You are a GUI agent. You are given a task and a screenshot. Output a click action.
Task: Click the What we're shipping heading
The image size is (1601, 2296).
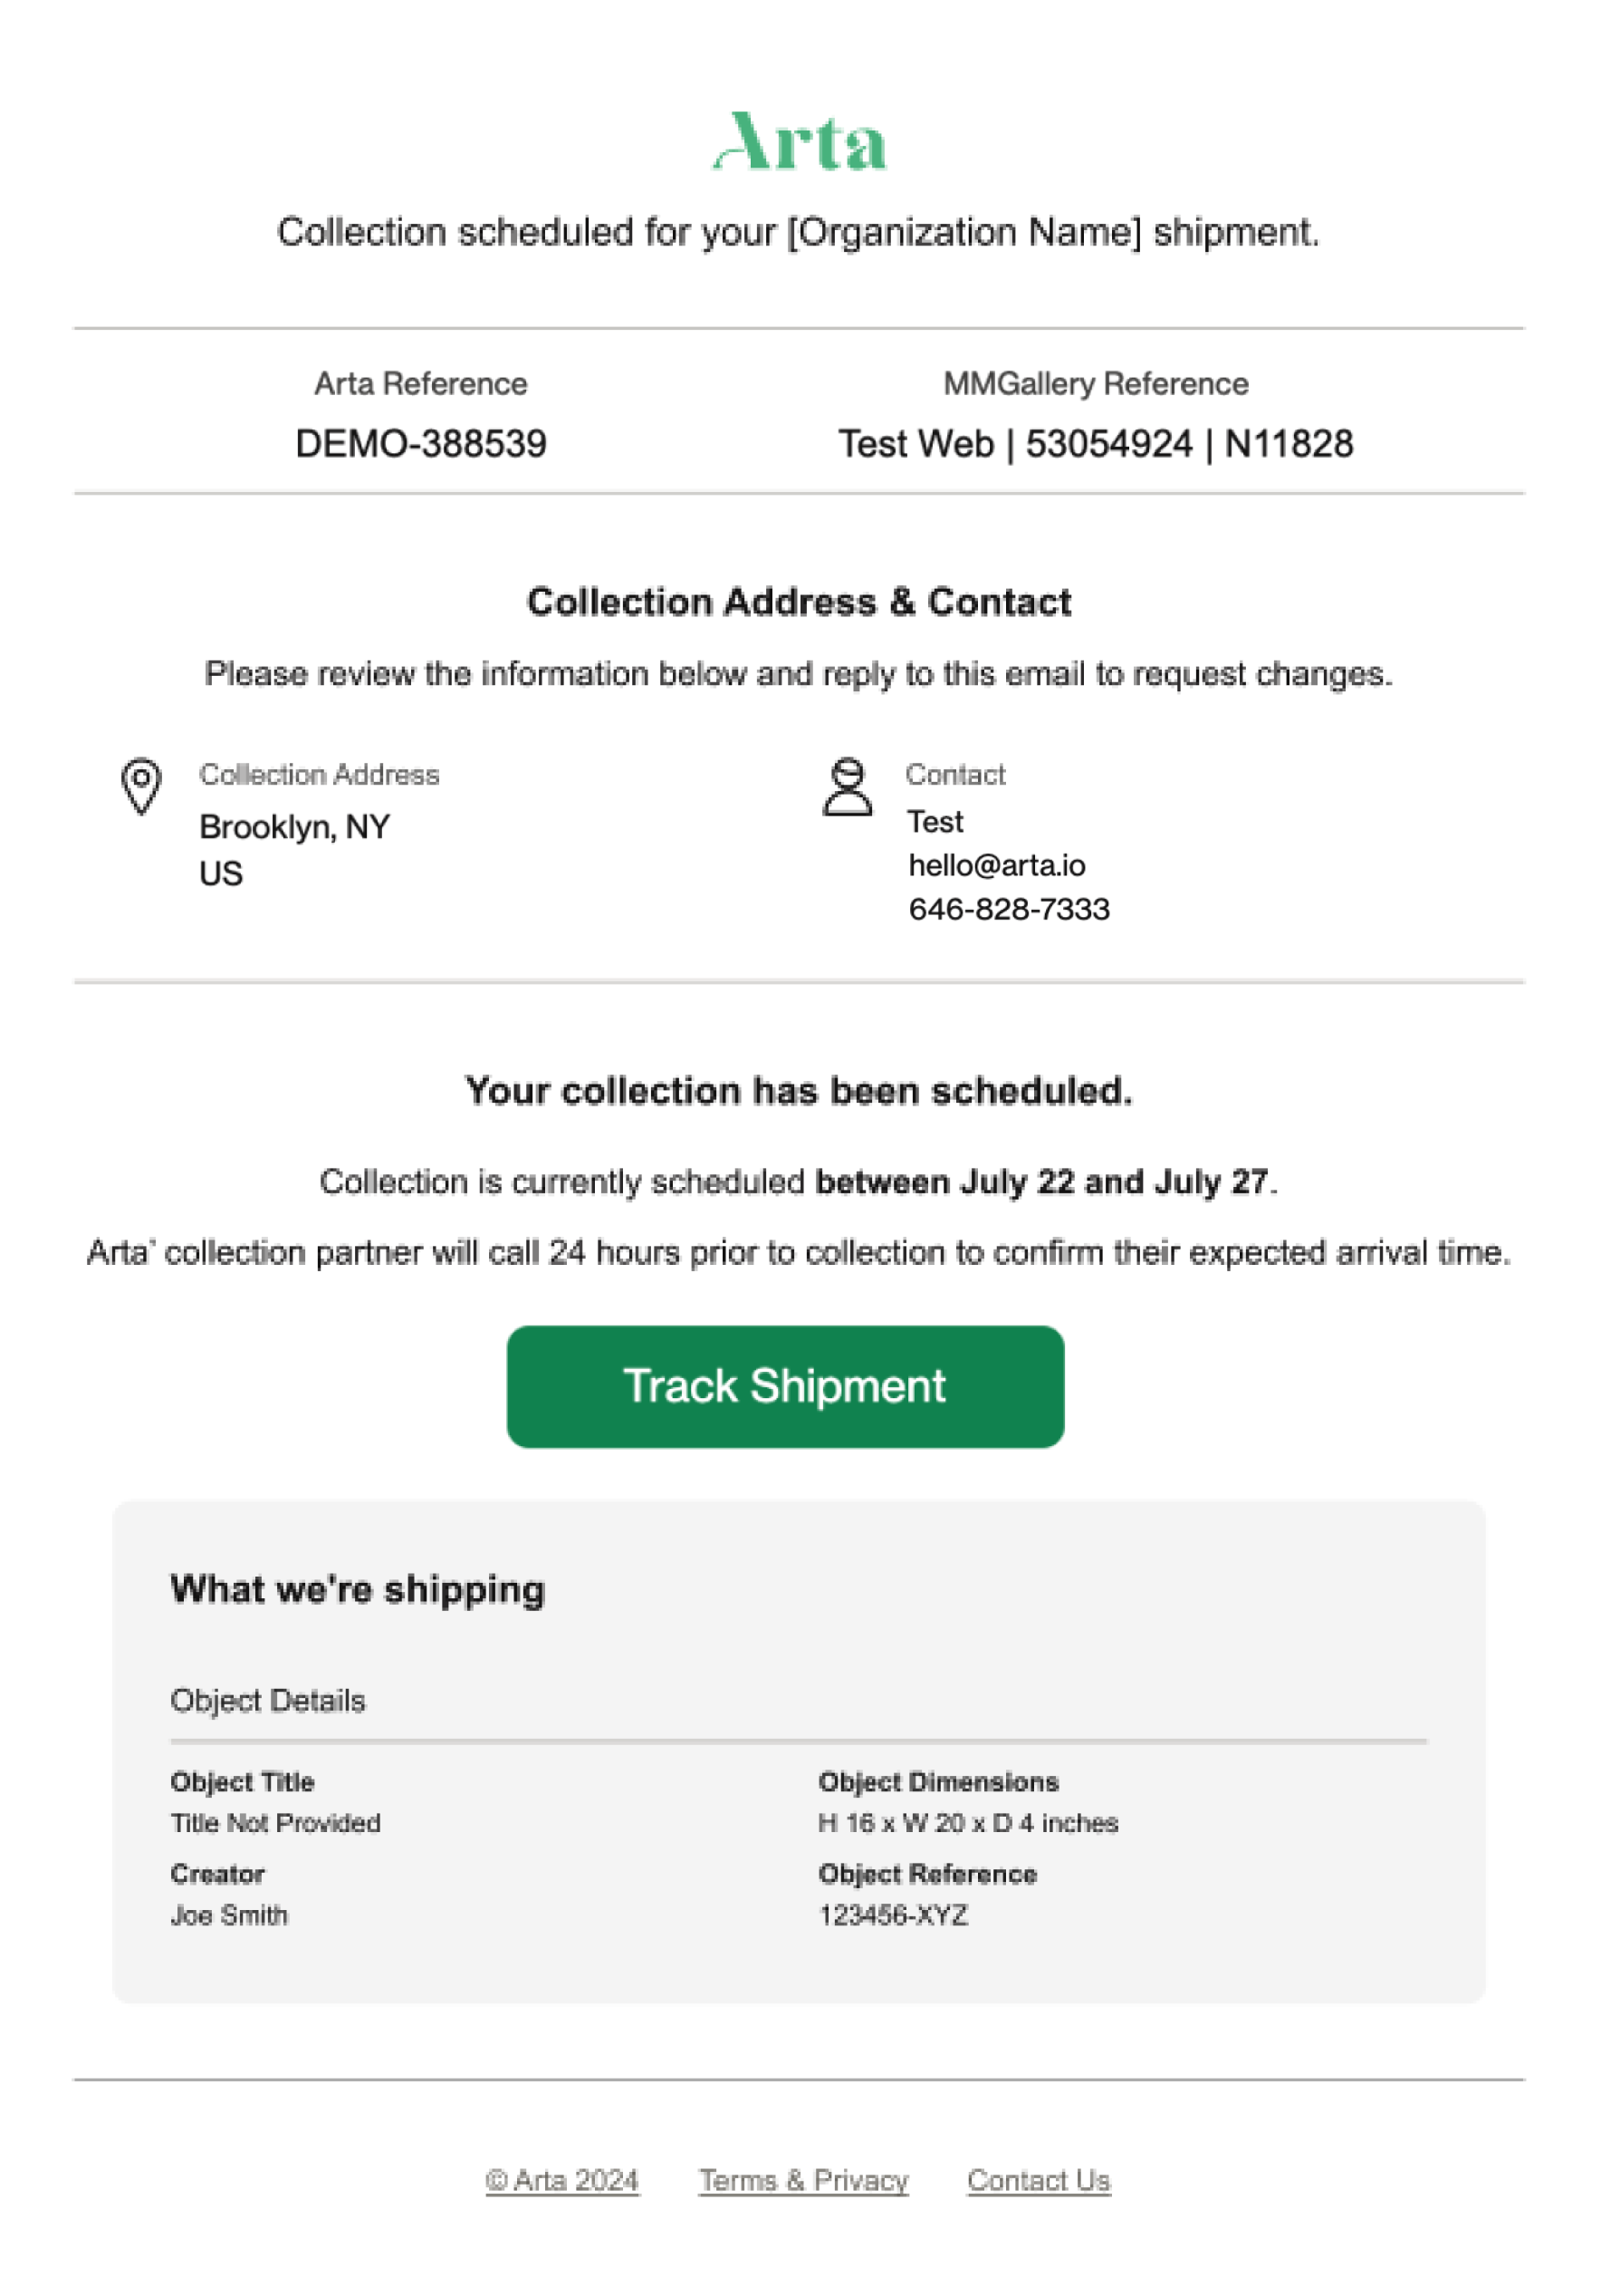tap(358, 1590)
